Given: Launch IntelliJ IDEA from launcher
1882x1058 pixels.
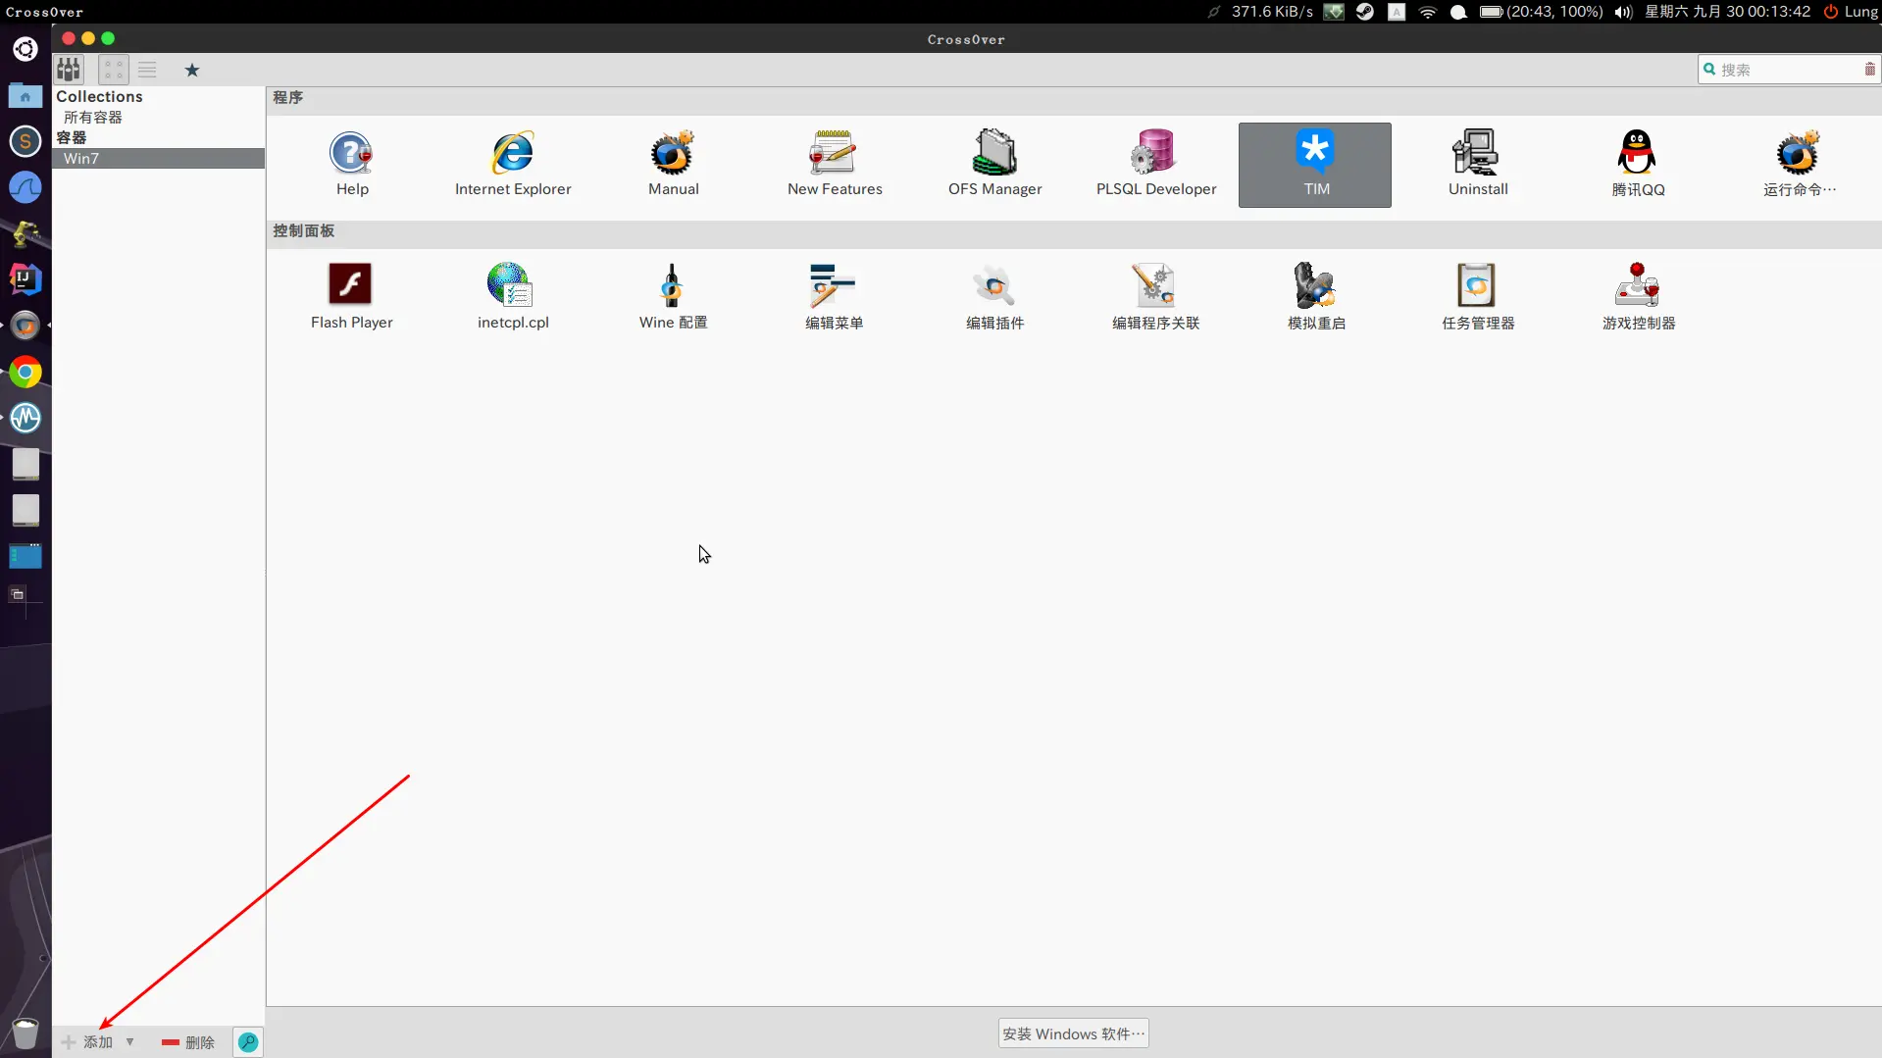Looking at the screenshot, I should [x=25, y=279].
